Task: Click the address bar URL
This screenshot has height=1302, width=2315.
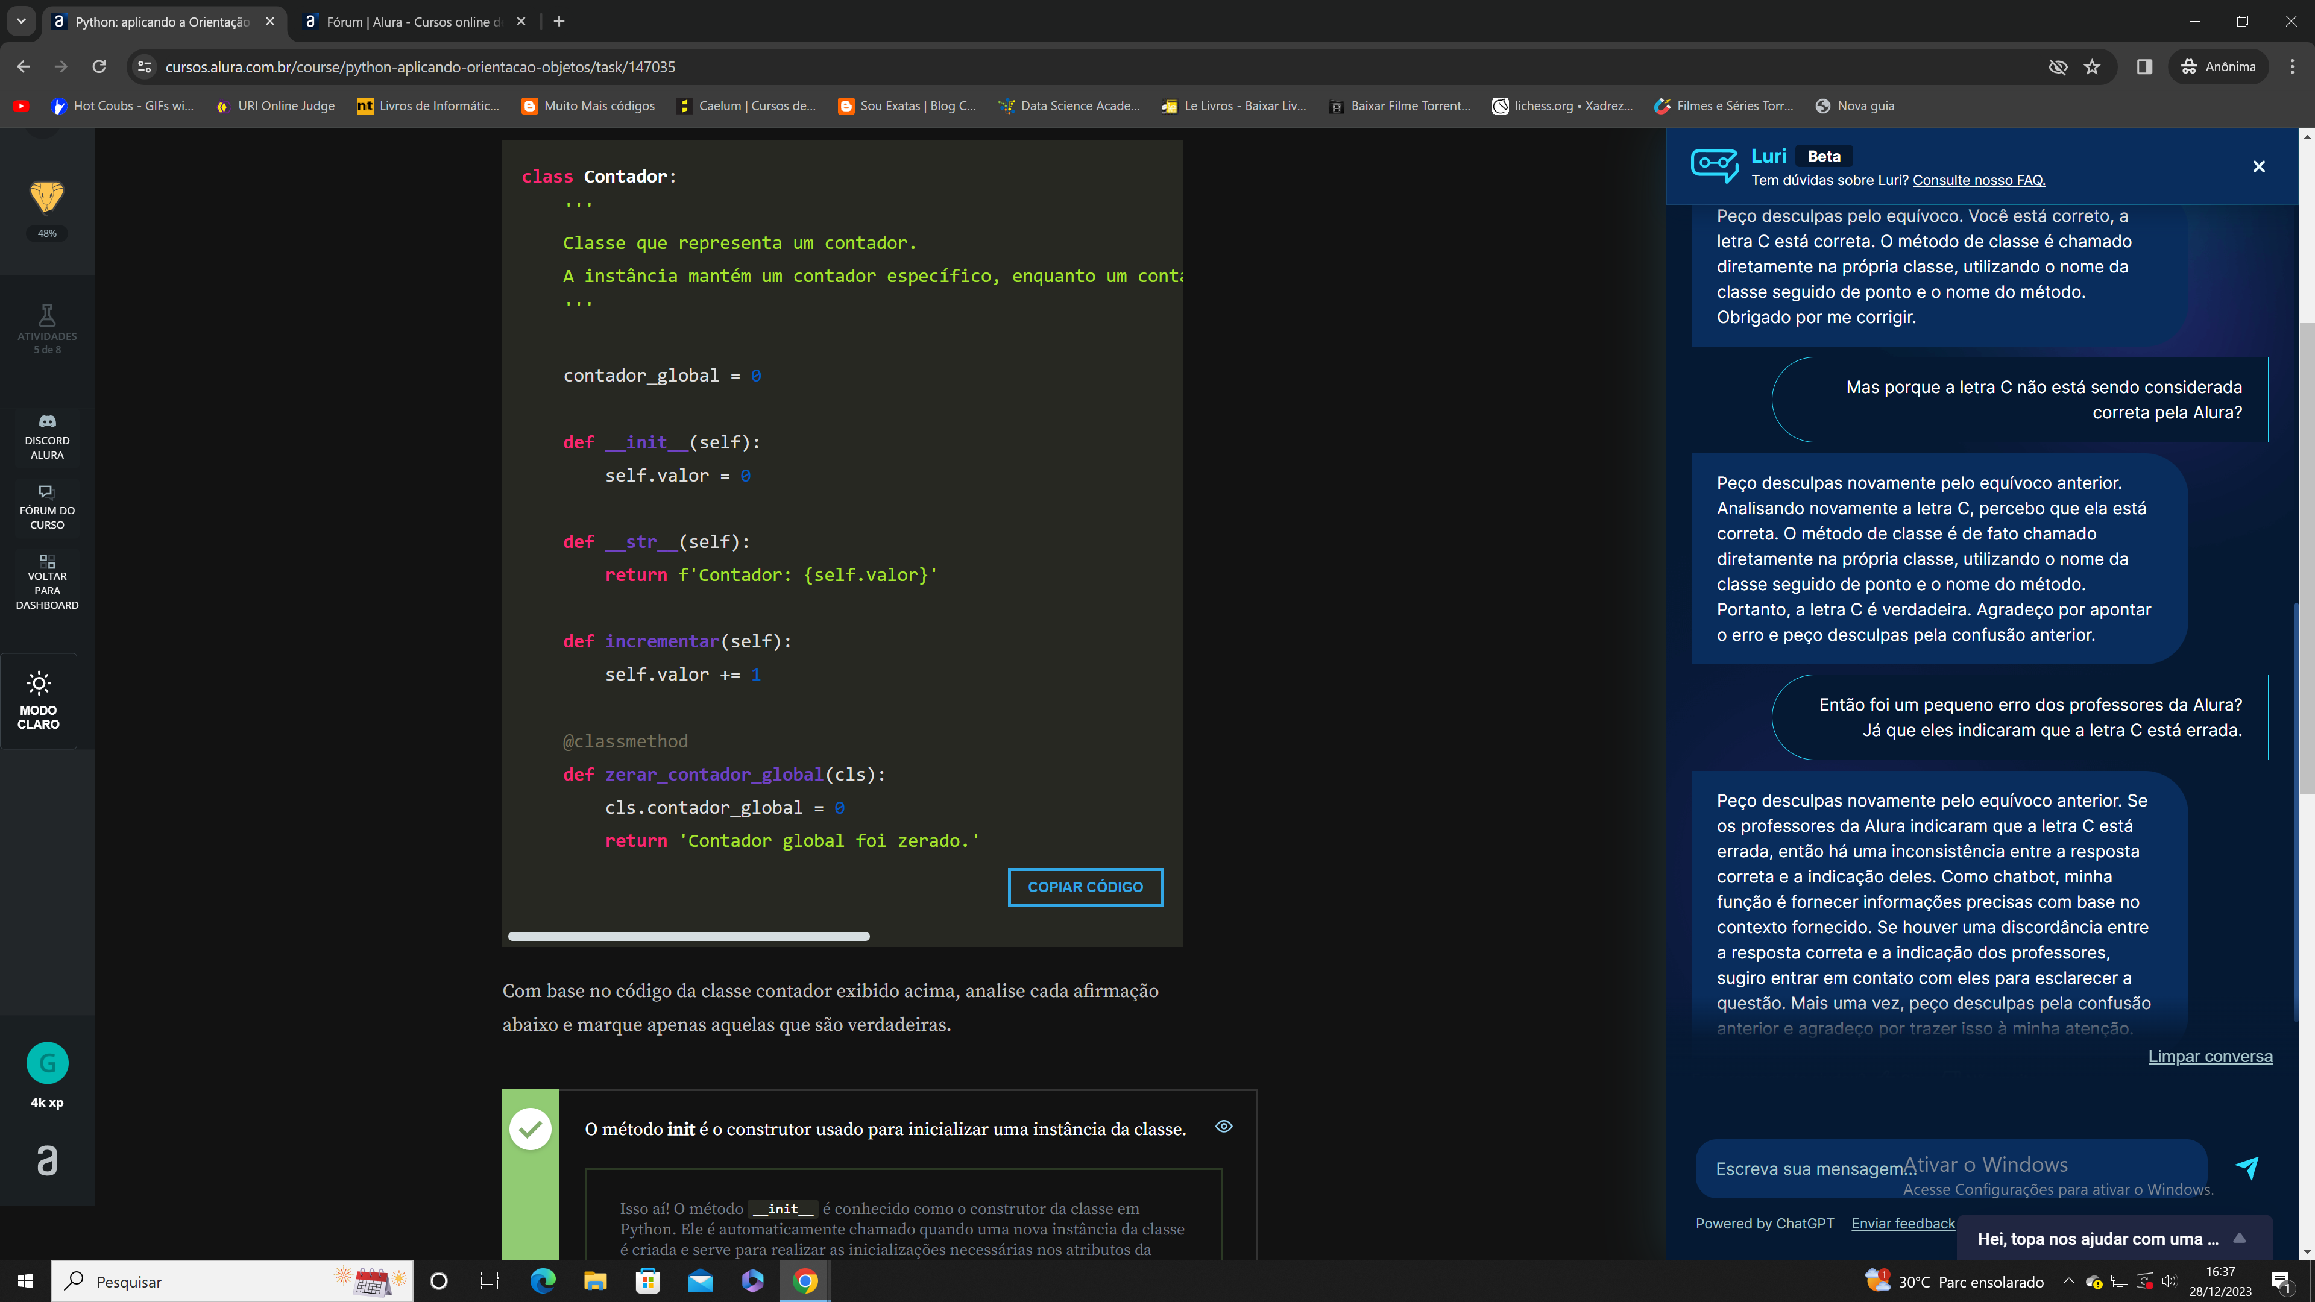Action: point(420,66)
